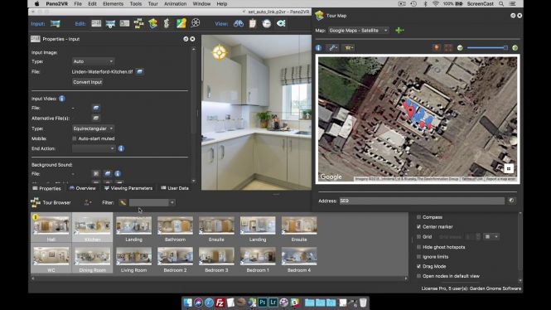Select the Living Room thumbnail
This screenshot has width=551, height=310.
pyautogui.click(x=134, y=259)
